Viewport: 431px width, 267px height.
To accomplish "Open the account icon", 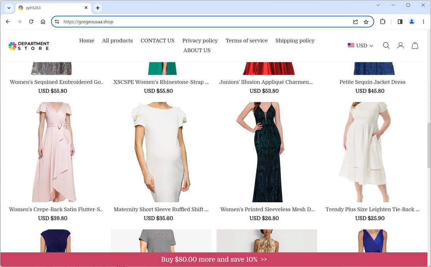I will 401,45.
